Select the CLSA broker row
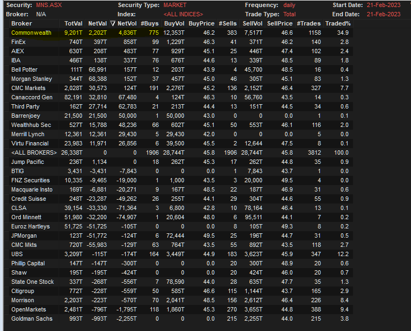 (x=181, y=208)
